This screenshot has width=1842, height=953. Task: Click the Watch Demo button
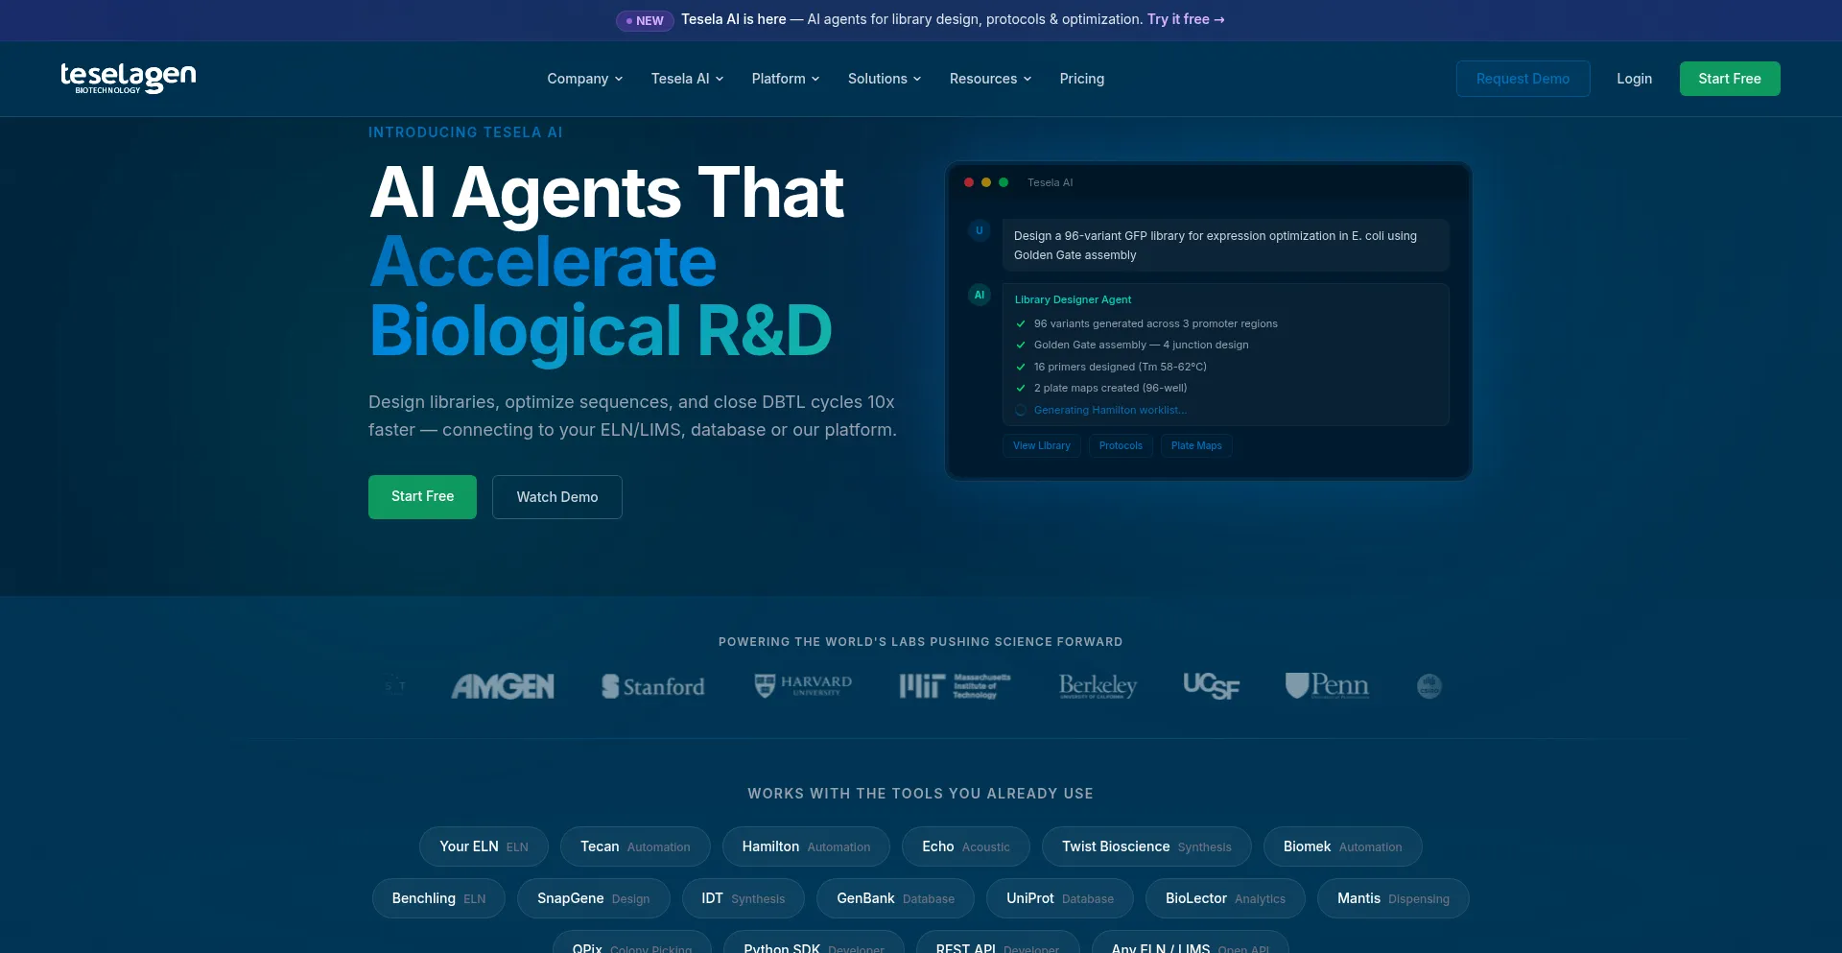[557, 497]
